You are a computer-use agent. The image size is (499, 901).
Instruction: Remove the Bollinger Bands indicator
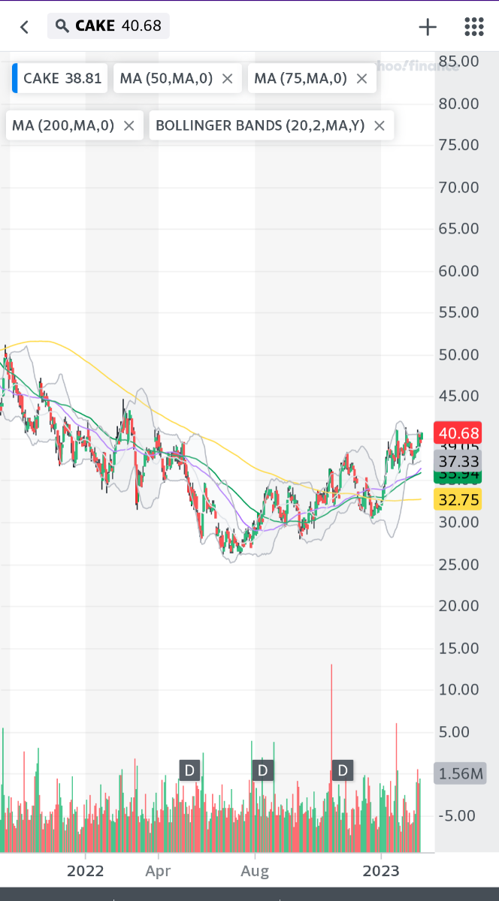[x=379, y=125]
